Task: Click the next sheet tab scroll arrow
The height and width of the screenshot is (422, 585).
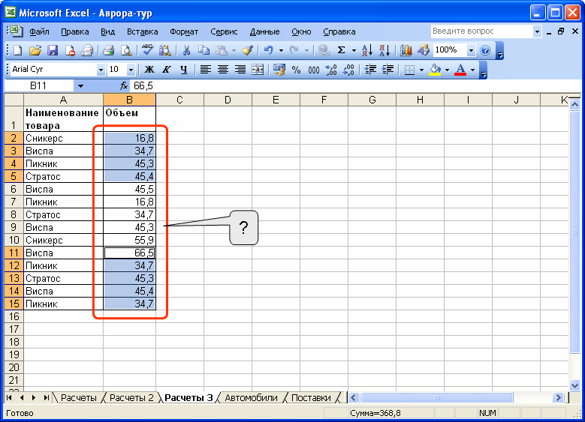Action: point(34,398)
